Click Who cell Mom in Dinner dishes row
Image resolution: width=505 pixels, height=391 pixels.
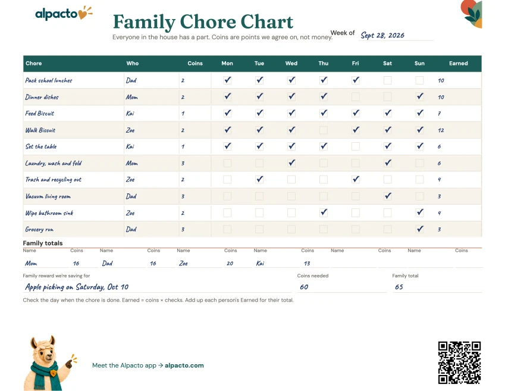tap(131, 97)
